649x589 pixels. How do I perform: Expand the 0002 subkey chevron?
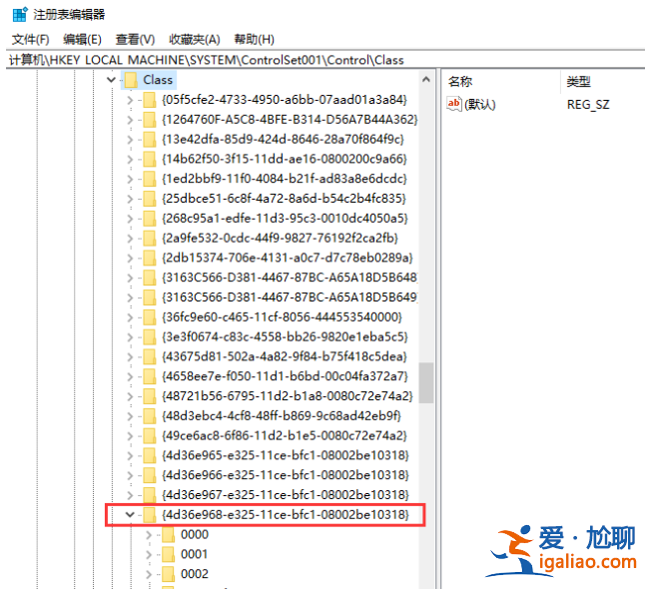coord(149,574)
